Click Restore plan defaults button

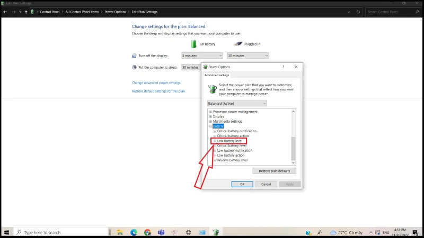tap(274, 171)
